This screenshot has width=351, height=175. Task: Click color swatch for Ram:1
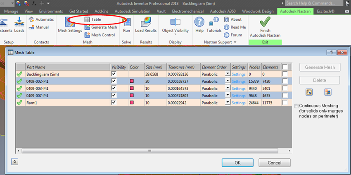pyautogui.click(x=132, y=103)
